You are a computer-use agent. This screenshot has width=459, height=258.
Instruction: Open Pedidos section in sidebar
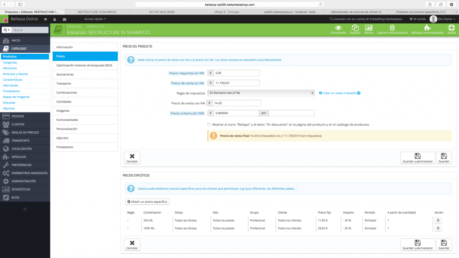[25, 116]
